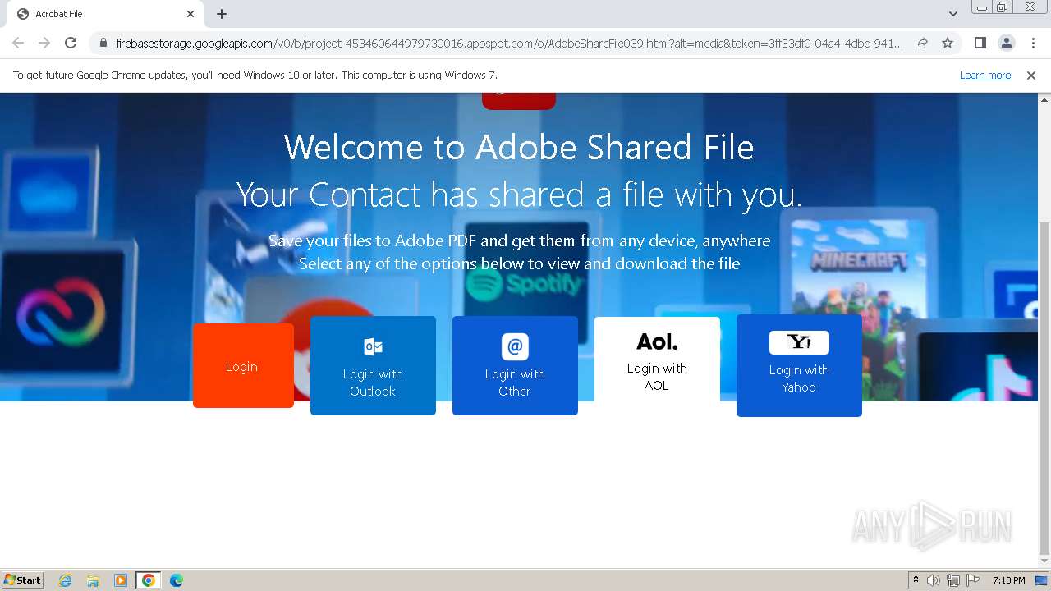
Task: Dismiss the Chrome update notification bar
Action: [1031, 76]
